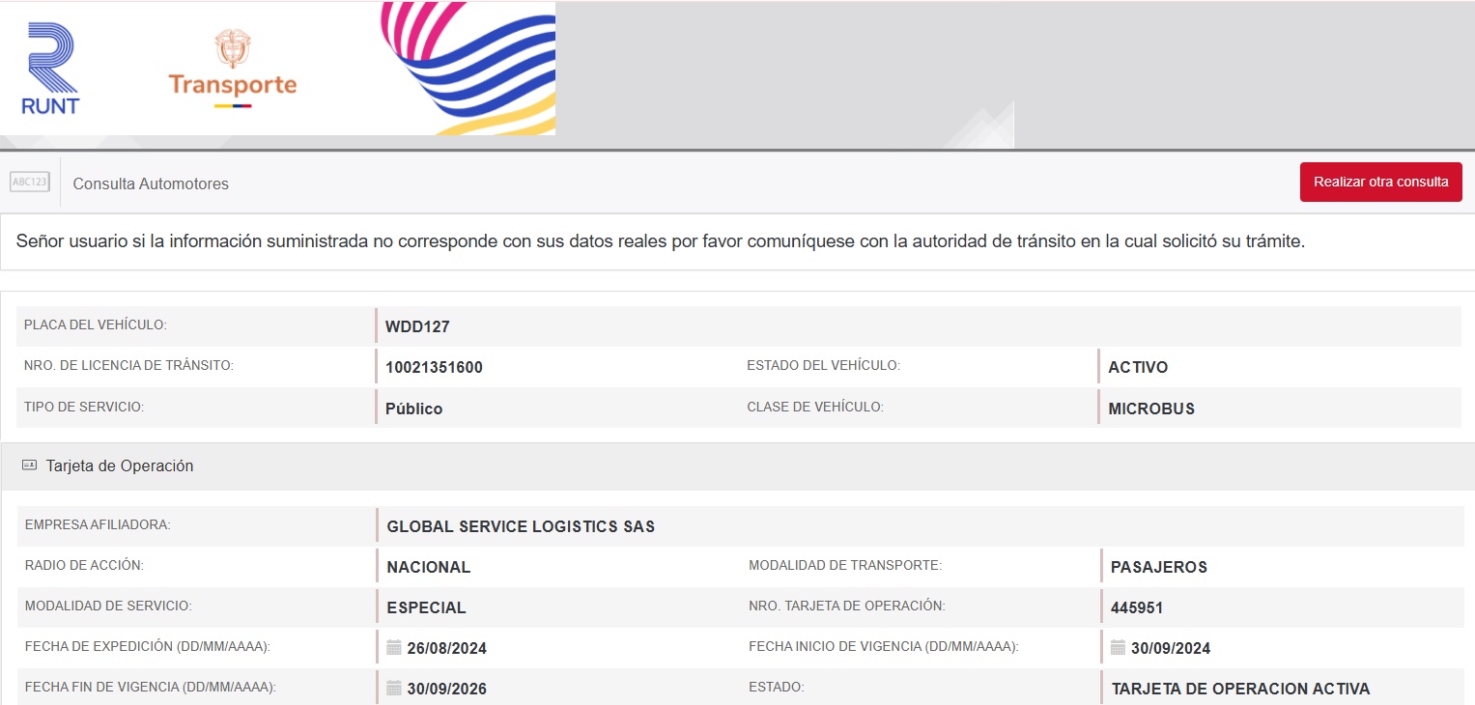
Task: Select operation card number 445951
Action: click(1137, 607)
